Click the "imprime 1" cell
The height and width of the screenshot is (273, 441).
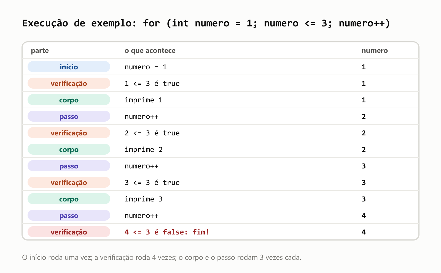click(x=144, y=100)
